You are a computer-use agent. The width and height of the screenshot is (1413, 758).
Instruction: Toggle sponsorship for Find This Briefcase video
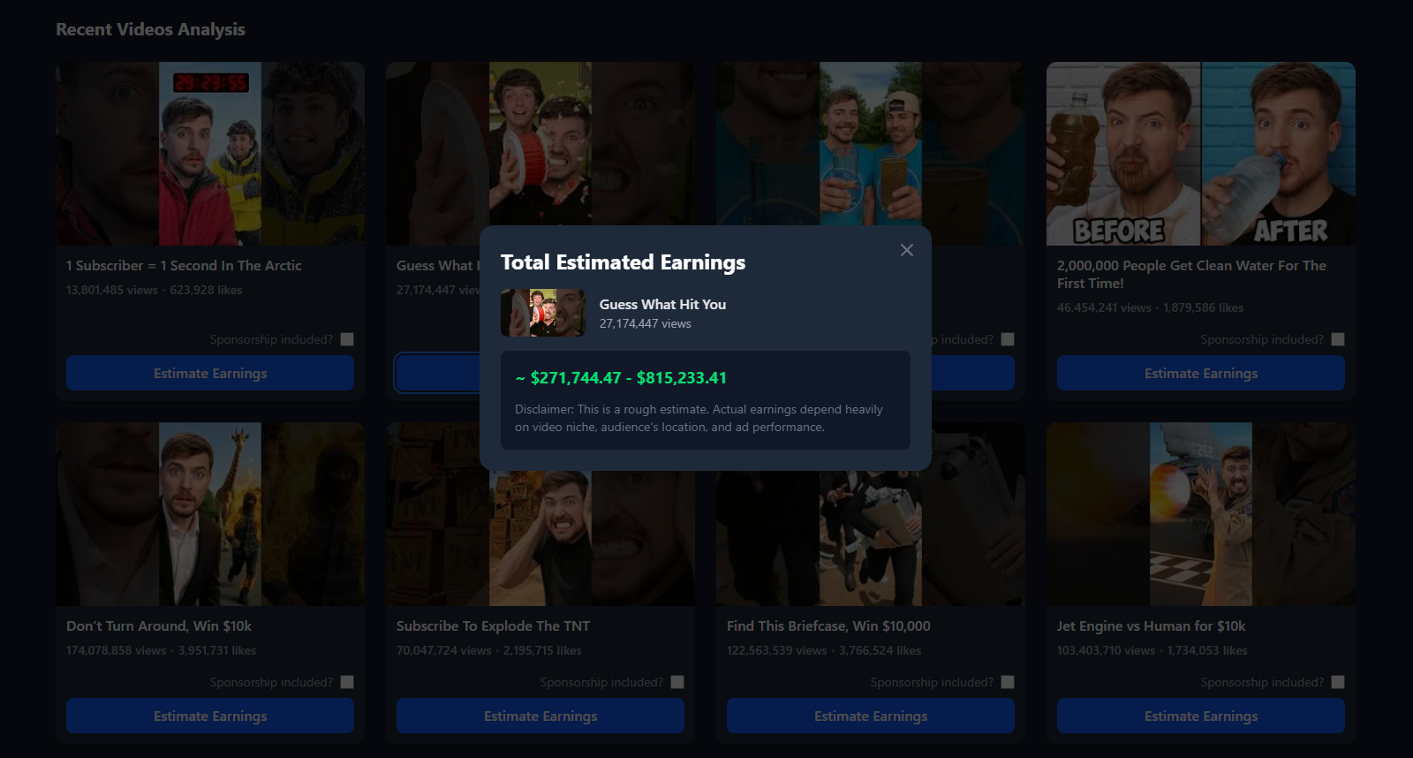[1008, 682]
